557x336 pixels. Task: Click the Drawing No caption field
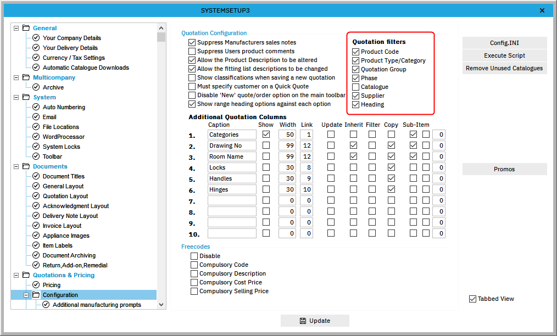pyautogui.click(x=232, y=145)
